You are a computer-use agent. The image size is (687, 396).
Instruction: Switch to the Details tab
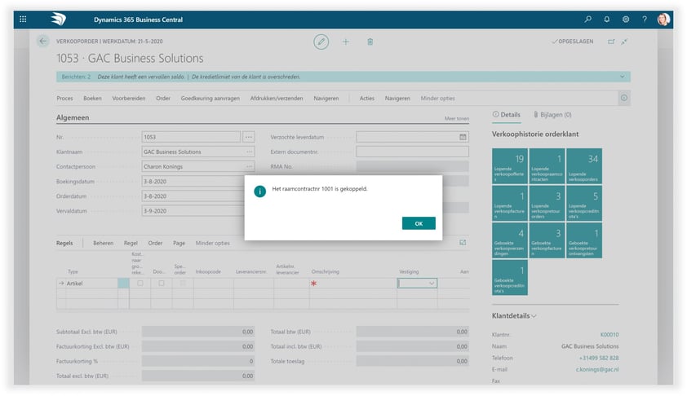tap(507, 115)
